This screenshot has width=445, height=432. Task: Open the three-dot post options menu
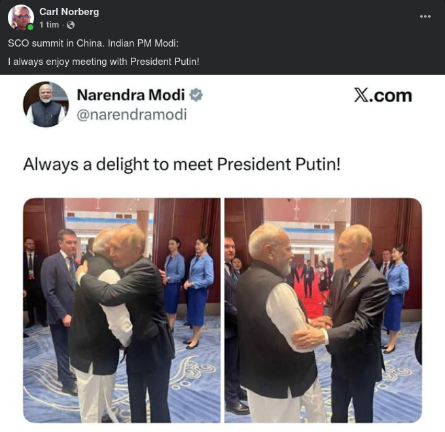click(425, 16)
